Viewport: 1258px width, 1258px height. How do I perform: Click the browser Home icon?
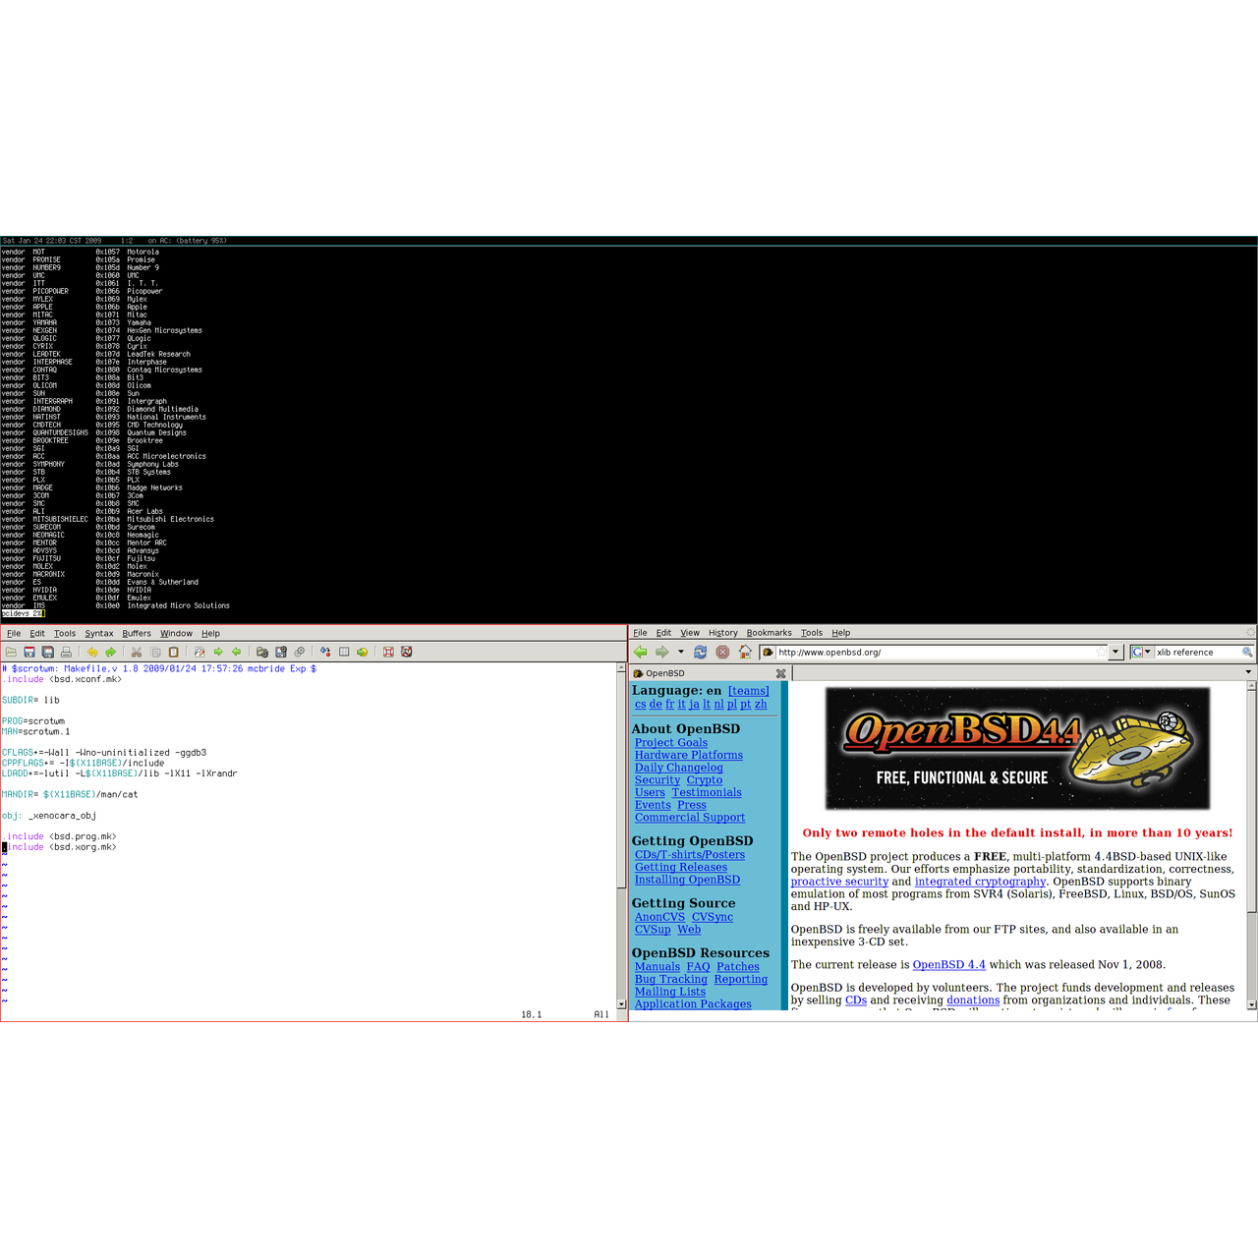click(x=745, y=652)
